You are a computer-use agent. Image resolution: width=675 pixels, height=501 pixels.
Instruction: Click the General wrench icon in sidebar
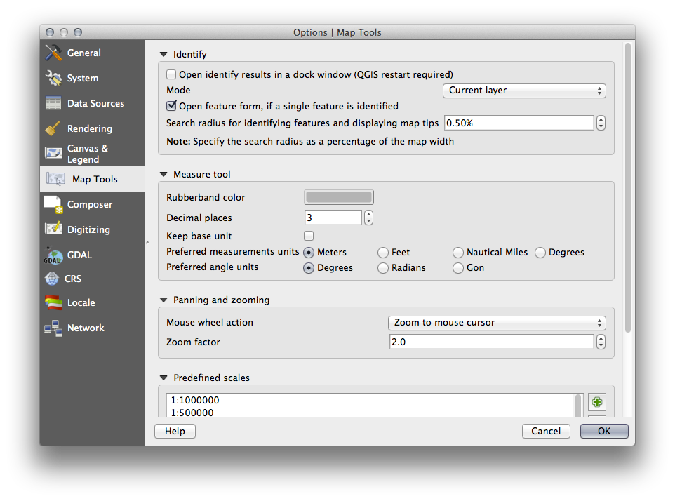(x=53, y=53)
